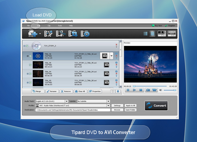Image resolution: width=197 pixels, height=142 pixels.
Task: Delete Title_36 with red X
Action: click(x=116, y=56)
